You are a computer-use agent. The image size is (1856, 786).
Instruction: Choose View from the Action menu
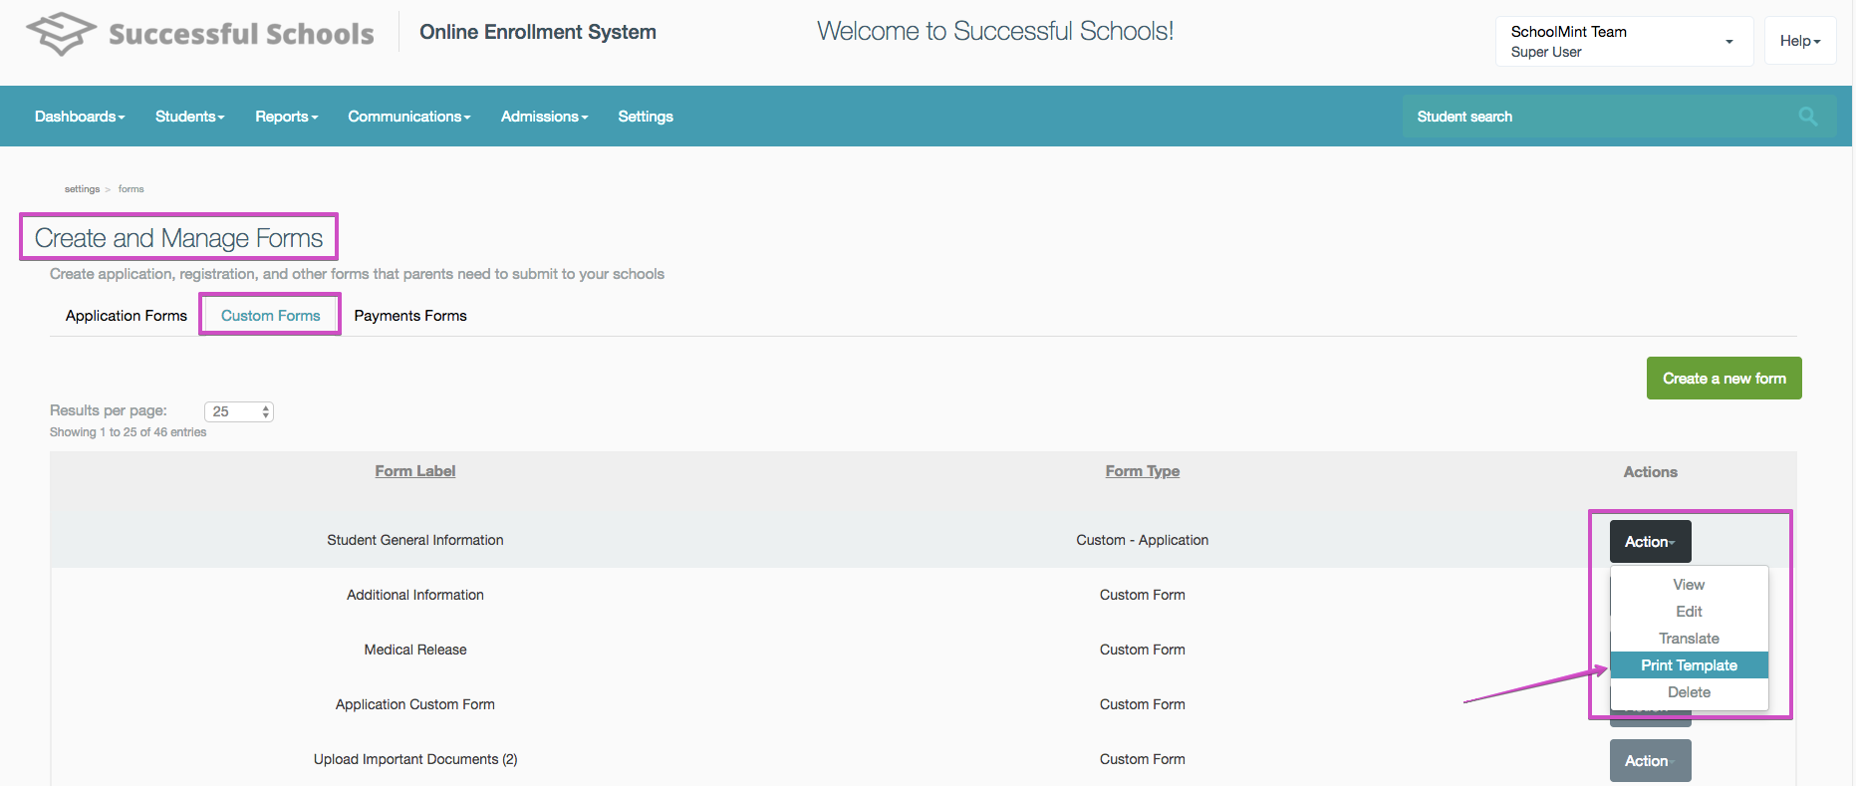[x=1689, y=585]
